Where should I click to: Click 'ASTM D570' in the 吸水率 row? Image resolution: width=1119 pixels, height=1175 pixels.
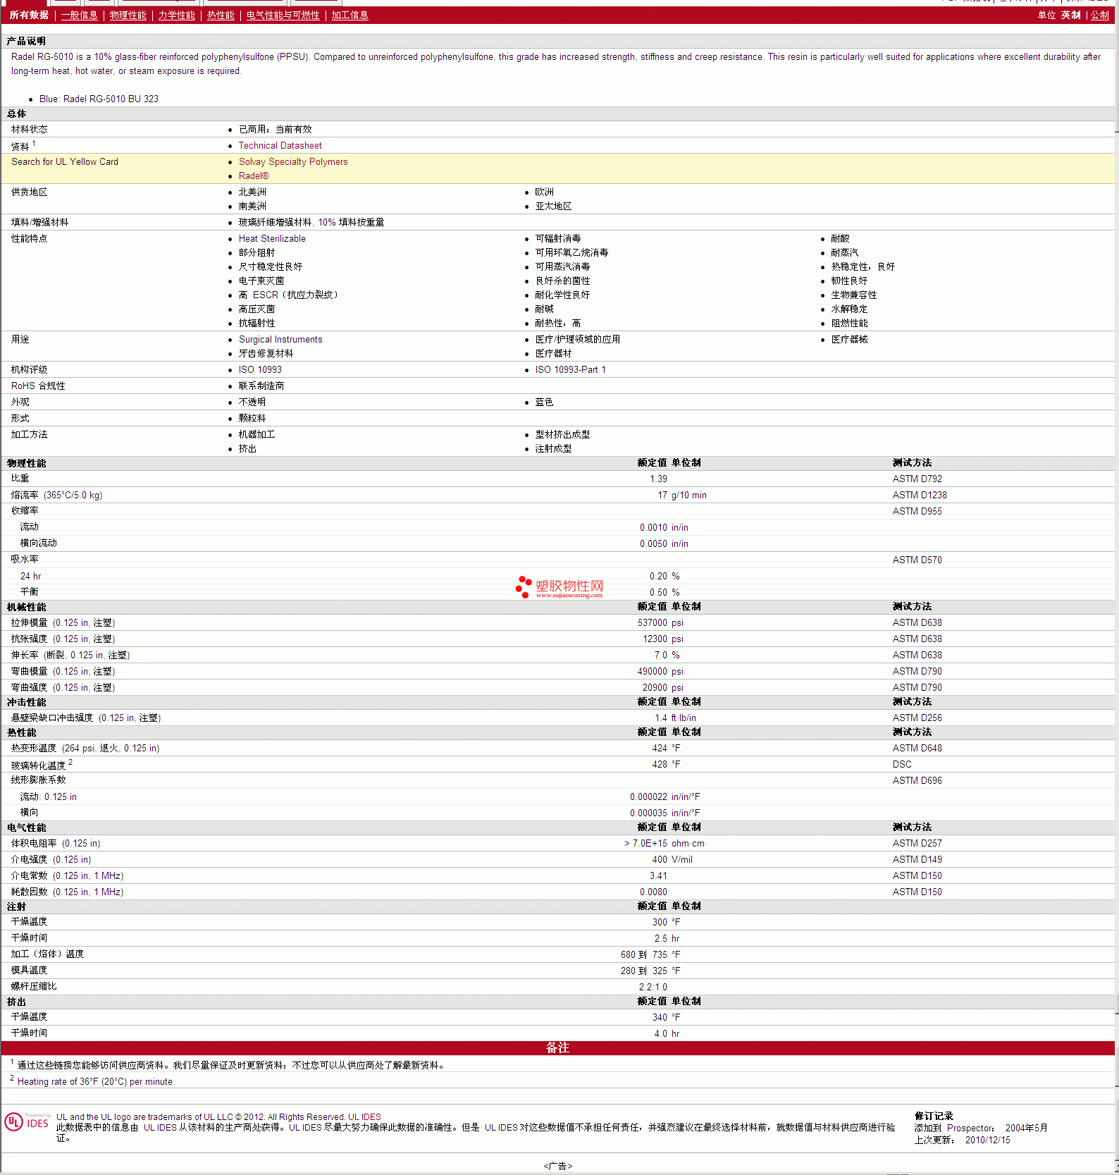pos(917,560)
